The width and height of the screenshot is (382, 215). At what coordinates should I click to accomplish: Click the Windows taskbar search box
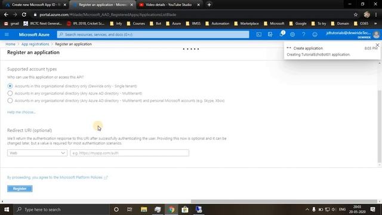click(61, 210)
